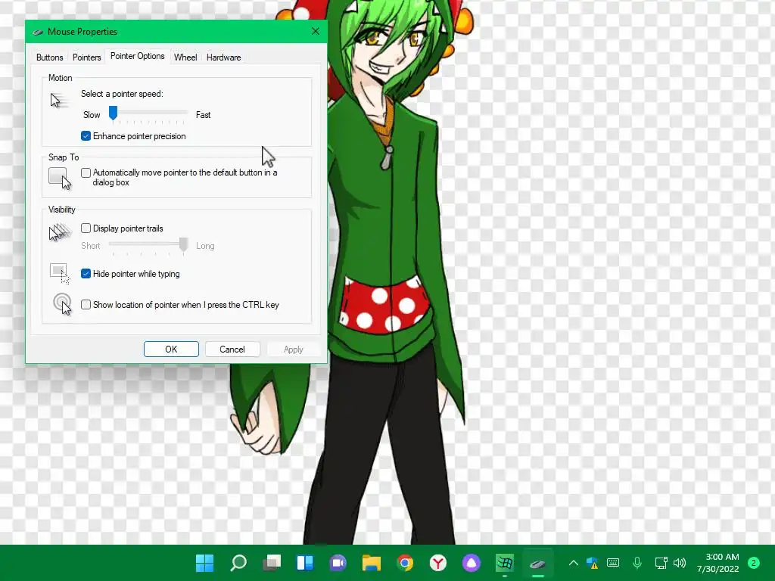775x581 pixels.
Task: Open the touch keyboard tray icon
Action: coord(613,563)
